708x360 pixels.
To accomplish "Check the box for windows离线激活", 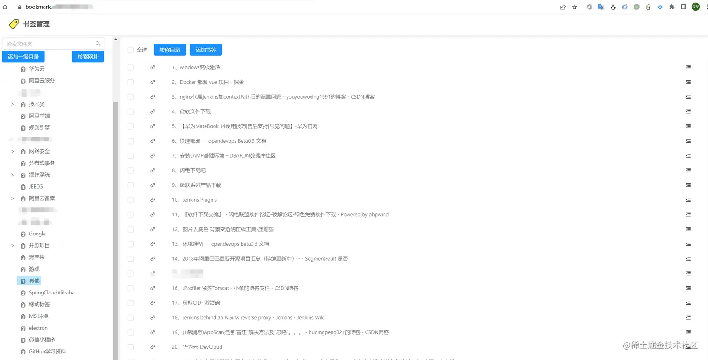I will pyautogui.click(x=131, y=67).
